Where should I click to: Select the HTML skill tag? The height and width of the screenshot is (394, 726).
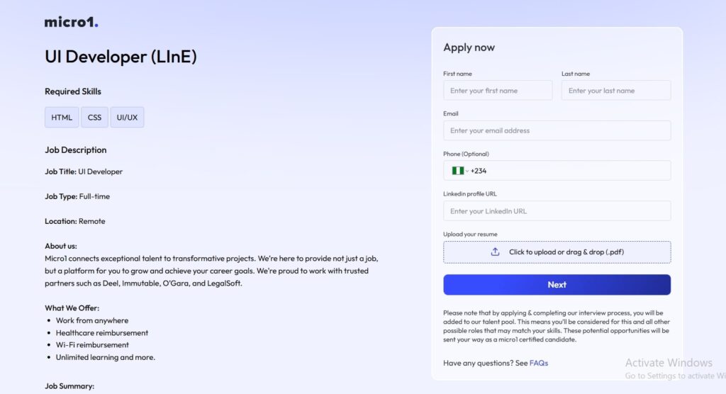(62, 117)
